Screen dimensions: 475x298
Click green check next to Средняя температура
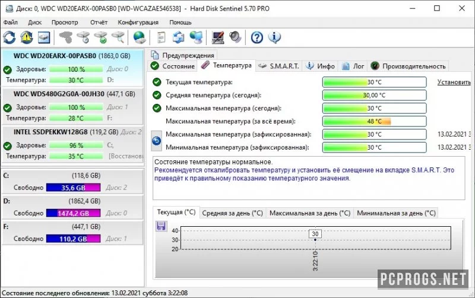tap(157, 95)
